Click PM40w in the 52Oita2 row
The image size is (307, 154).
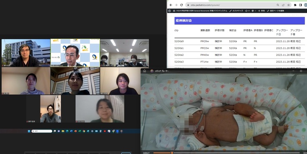click(205, 55)
